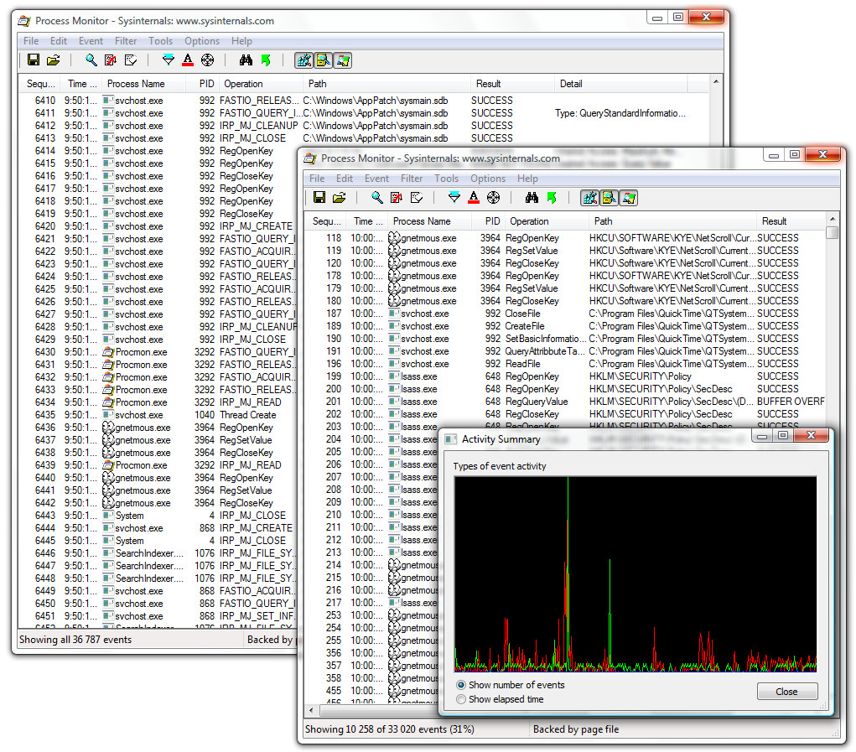This screenshot has width=856, height=752.
Task: Open the Filter funnel icon in the front window
Action: [454, 198]
